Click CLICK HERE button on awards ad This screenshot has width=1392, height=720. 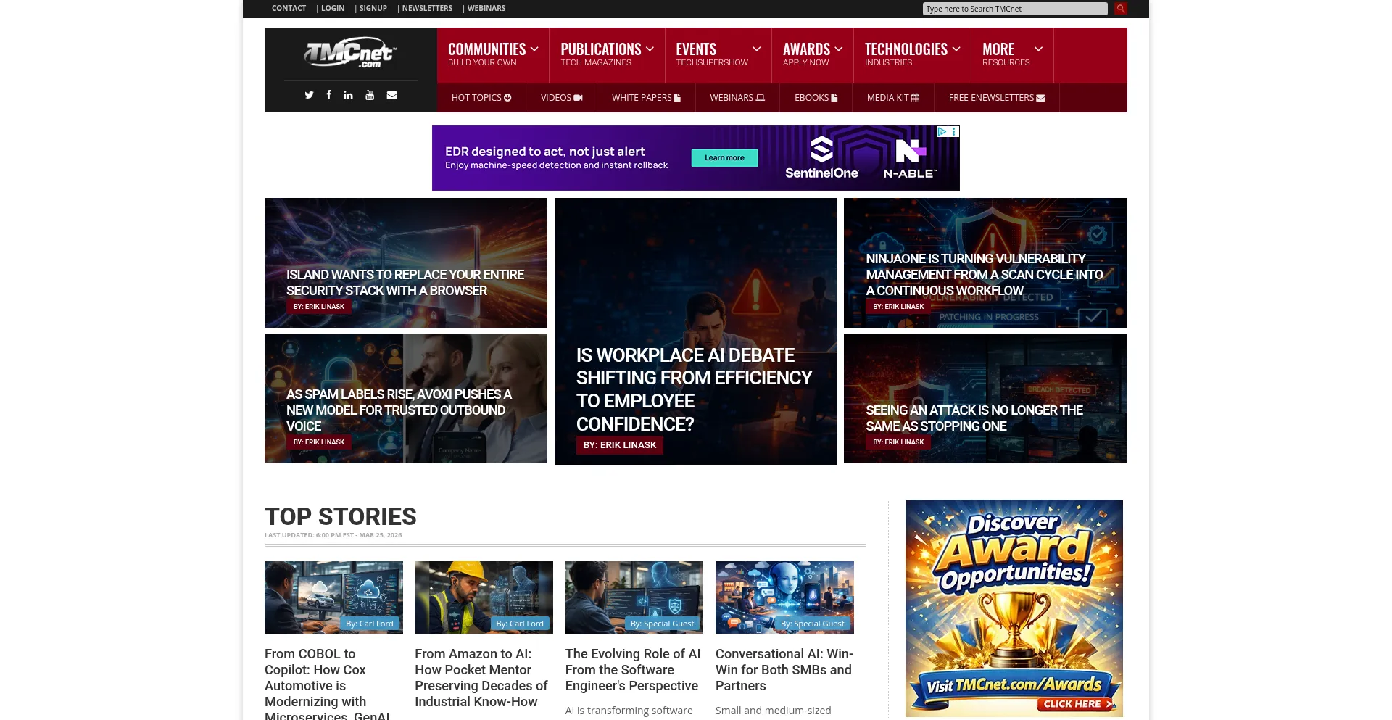(1076, 704)
